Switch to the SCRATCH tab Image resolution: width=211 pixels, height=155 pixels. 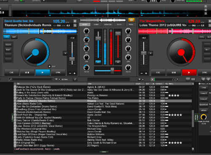point(108,25)
